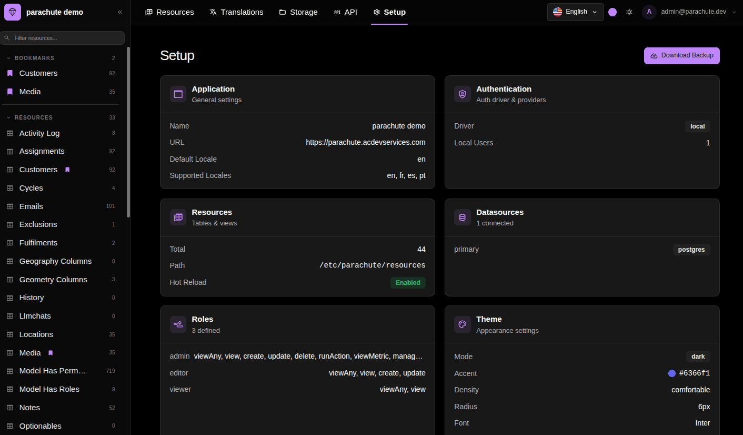Open the Model Has Roles resource

61,389
